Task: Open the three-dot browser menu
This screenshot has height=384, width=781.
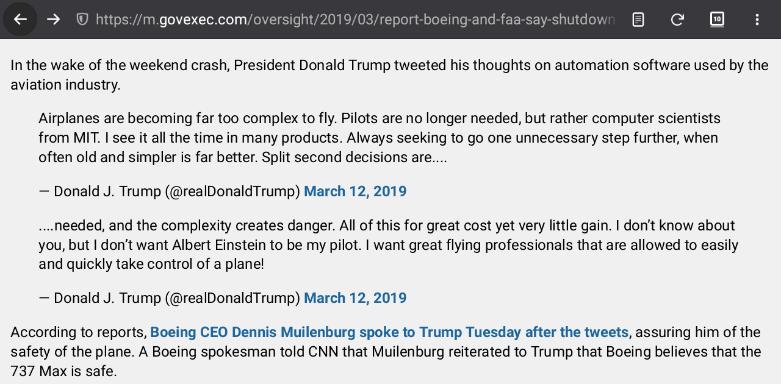Action: 757,20
